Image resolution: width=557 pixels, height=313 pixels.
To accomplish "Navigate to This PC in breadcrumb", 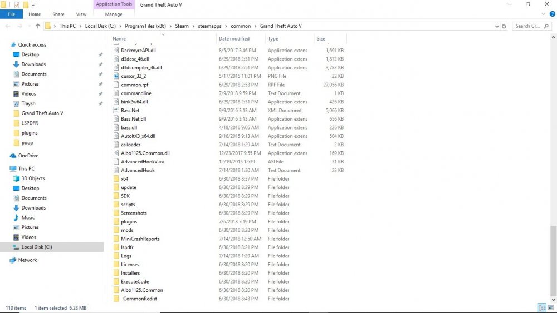I will [x=67, y=26].
